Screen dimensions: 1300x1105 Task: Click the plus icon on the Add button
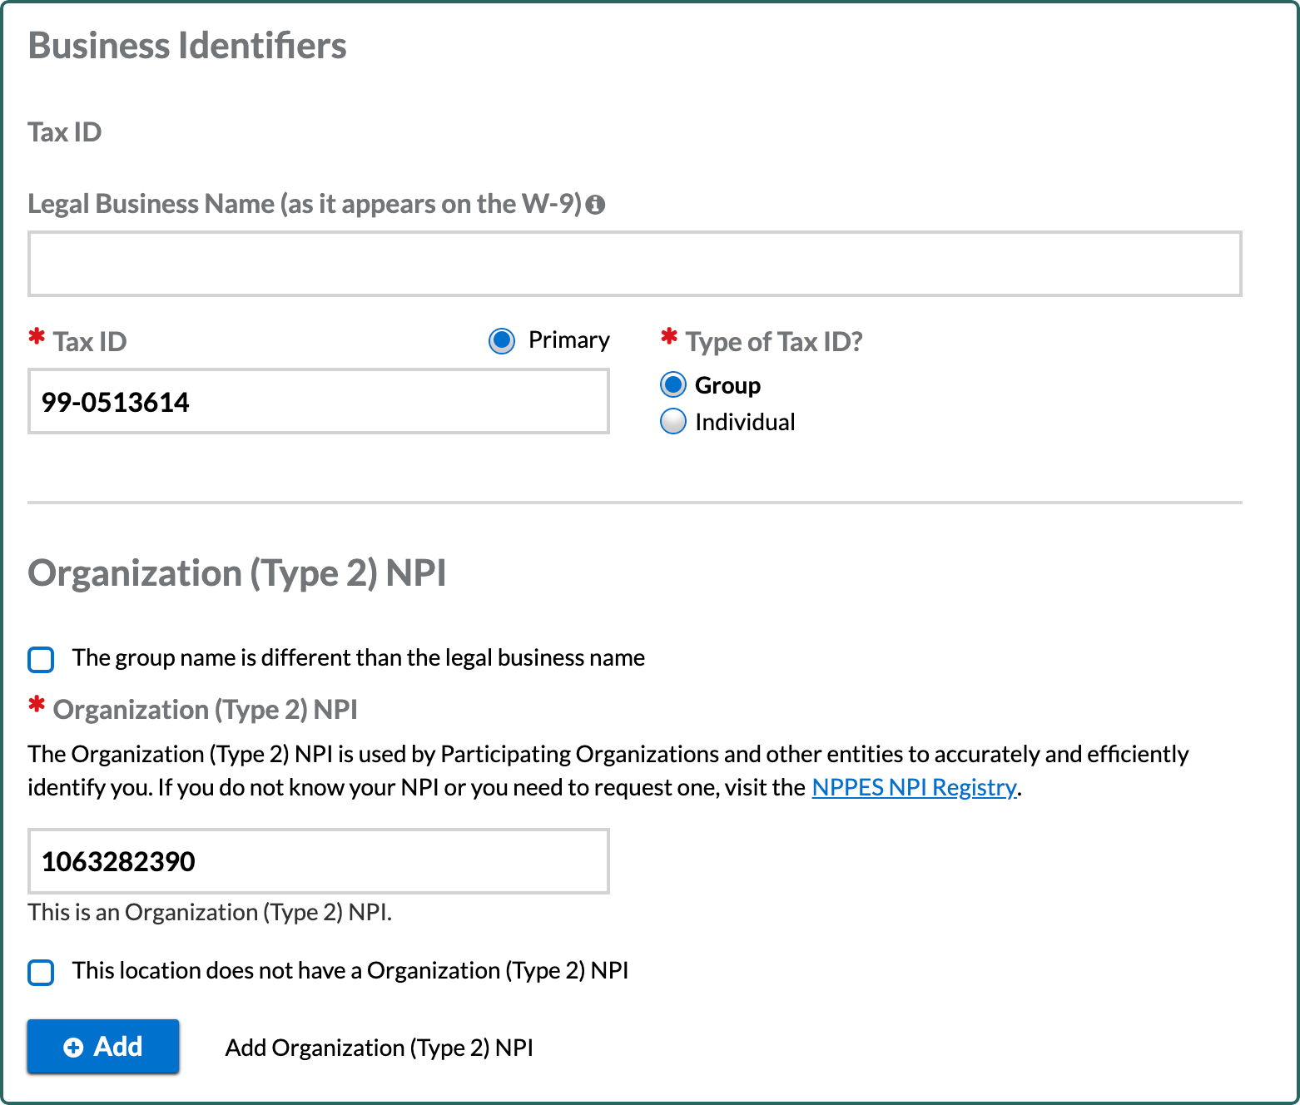73,1048
